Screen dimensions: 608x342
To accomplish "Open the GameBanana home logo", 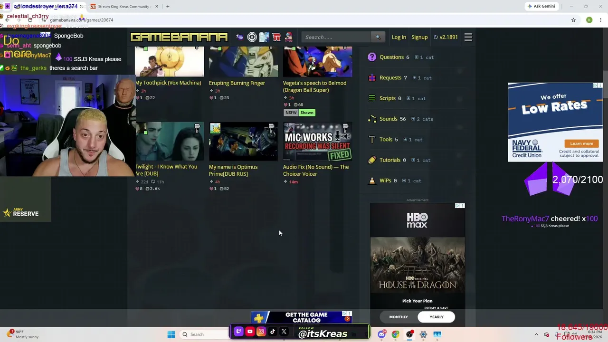I will tap(179, 37).
